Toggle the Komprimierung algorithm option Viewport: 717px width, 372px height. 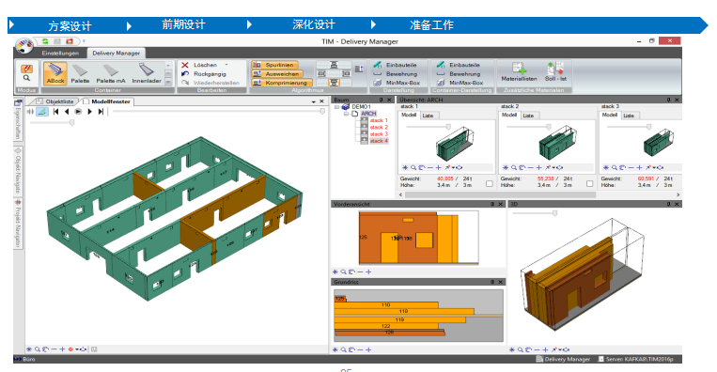pos(282,83)
